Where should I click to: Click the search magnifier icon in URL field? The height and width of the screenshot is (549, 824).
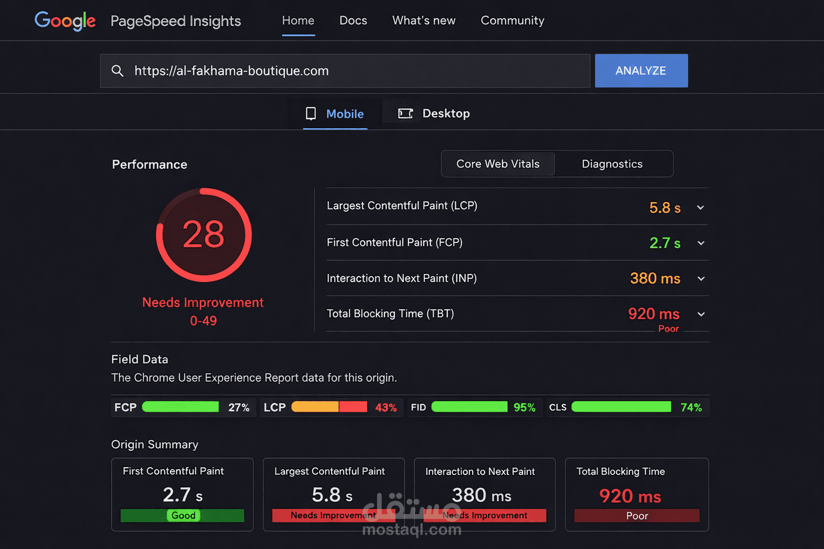click(x=117, y=71)
